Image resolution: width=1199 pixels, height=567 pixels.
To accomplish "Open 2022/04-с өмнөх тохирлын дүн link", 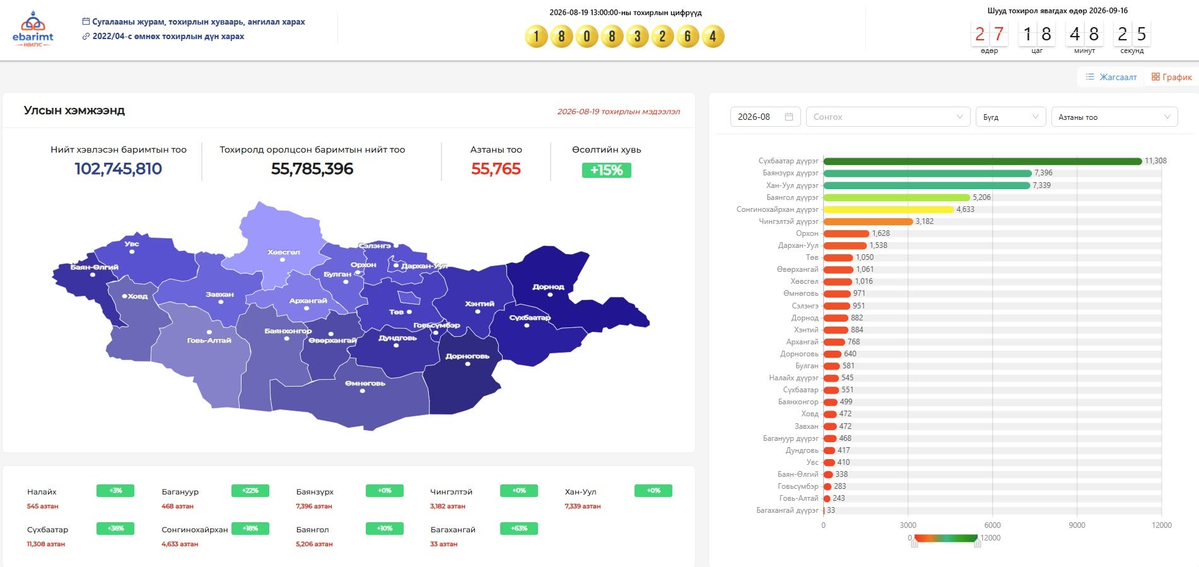I will click(x=168, y=37).
